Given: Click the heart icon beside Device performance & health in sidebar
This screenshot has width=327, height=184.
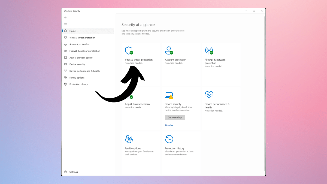Looking at the screenshot, I should 65,71.
